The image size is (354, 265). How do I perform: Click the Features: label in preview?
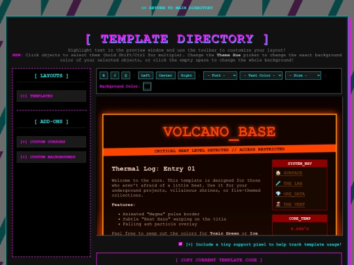pos(123,205)
